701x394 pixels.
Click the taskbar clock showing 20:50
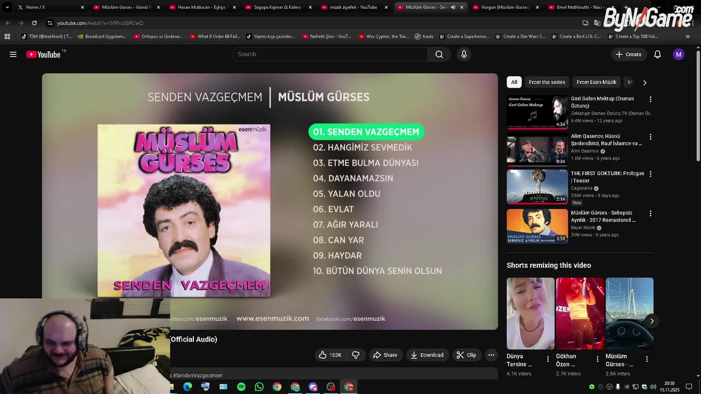[669, 387]
